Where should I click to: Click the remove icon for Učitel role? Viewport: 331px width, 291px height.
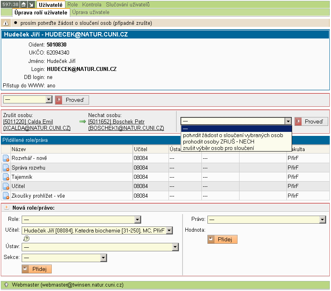pyautogui.click(x=6, y=186)
